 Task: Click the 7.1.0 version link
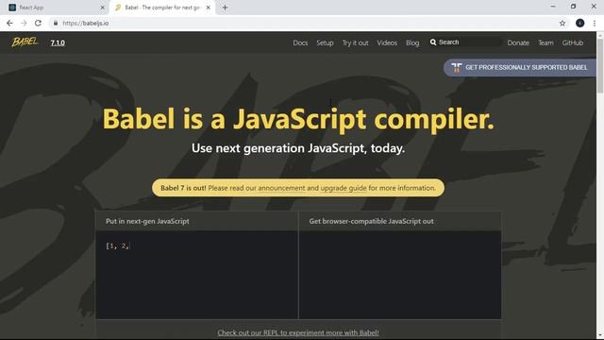(58, 42)
